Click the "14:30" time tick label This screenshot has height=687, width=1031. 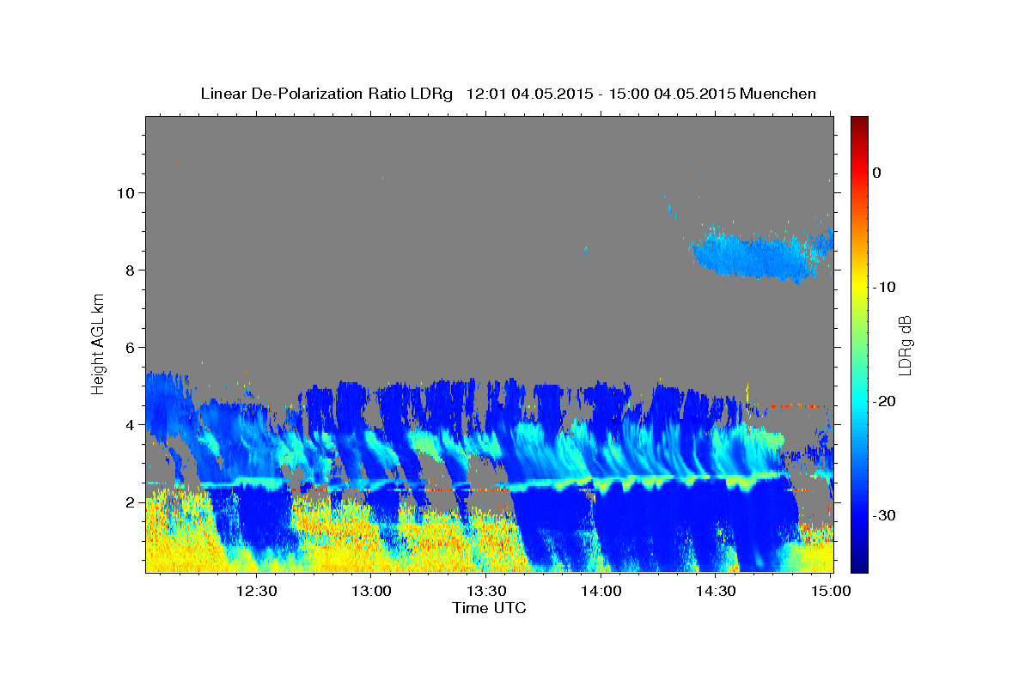[x=717, y=591]
